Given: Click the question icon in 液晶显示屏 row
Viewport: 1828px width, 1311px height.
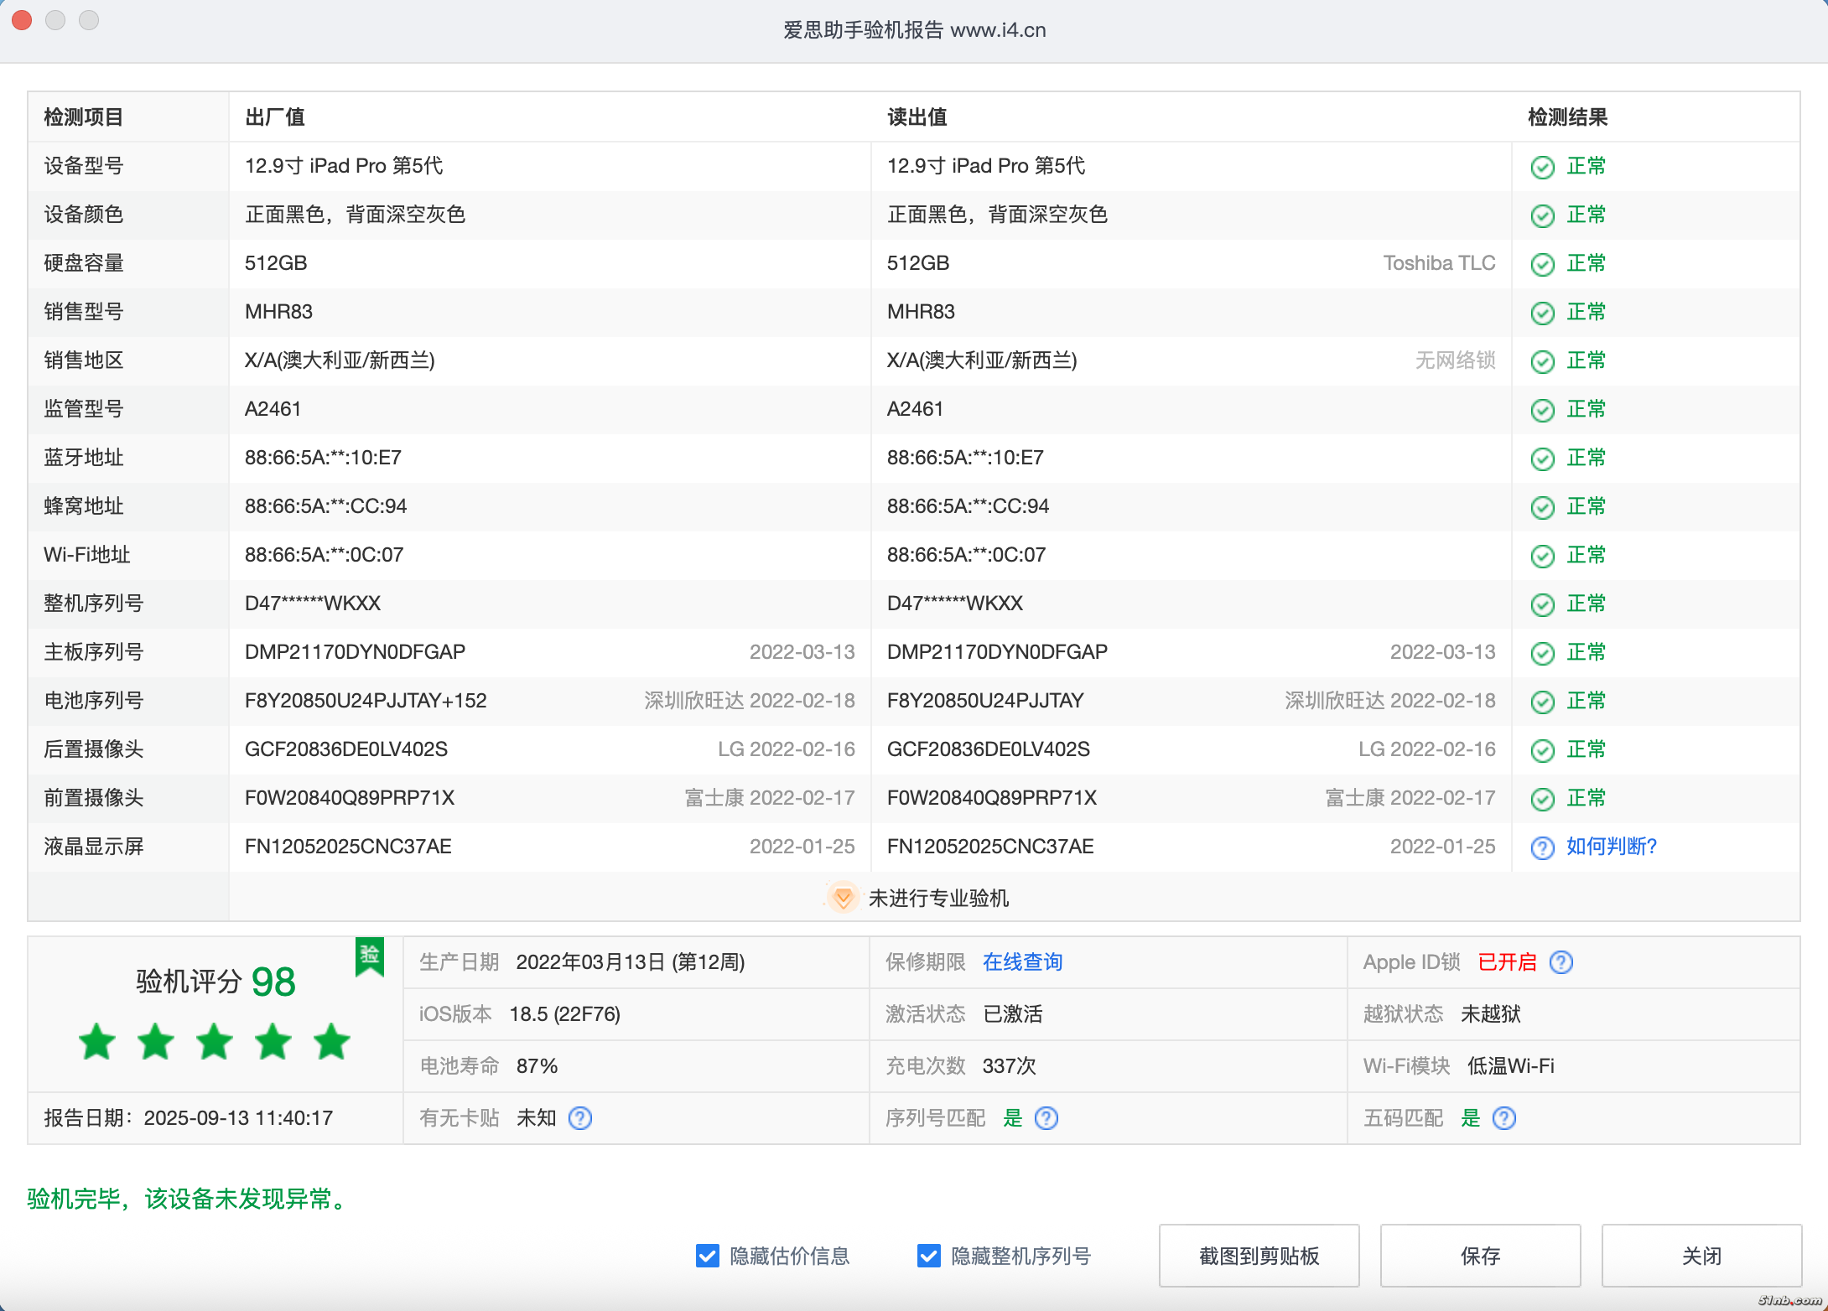Looking at the screenshot, I should click(1543, 847).
